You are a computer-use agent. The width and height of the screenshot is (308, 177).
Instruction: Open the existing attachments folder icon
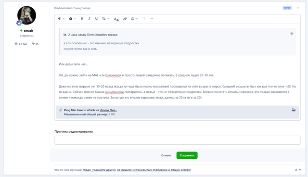point(294,110)
